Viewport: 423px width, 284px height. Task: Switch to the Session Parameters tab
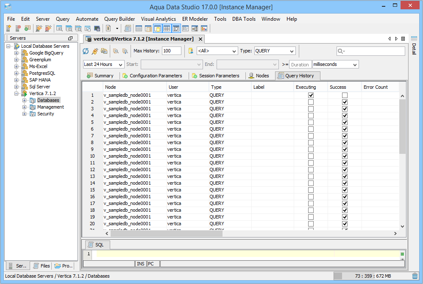(216, 76)
